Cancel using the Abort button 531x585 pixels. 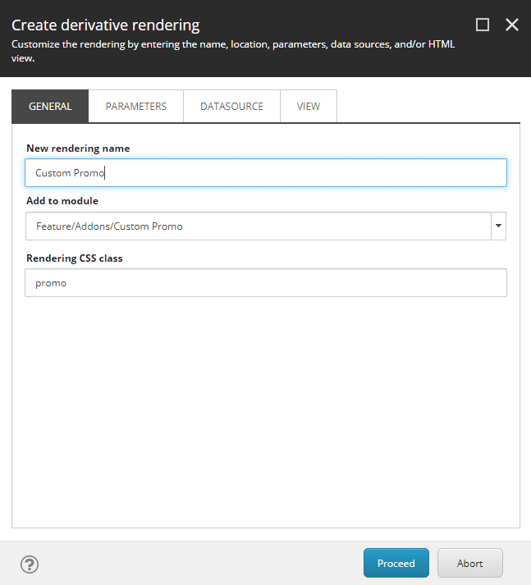point(469,564)
